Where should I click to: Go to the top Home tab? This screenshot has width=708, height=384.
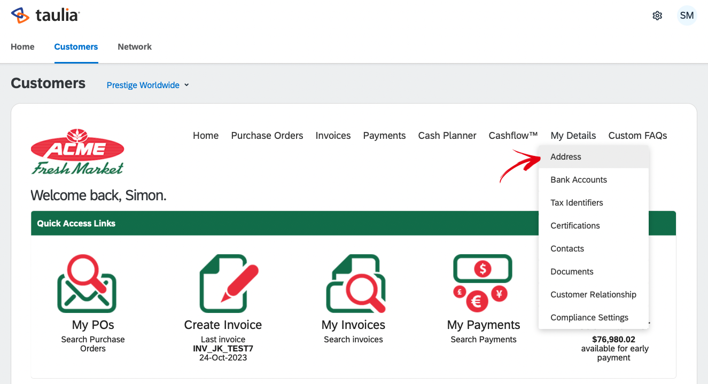[22, 47]
